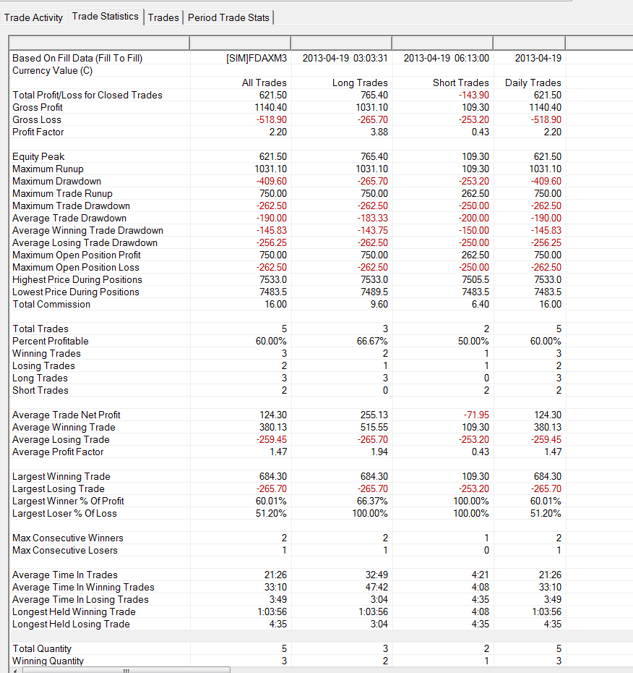Select the 'Largest Losing Trade' row label
This screenshot has height=673, width=633.
[x=59, y=489]
